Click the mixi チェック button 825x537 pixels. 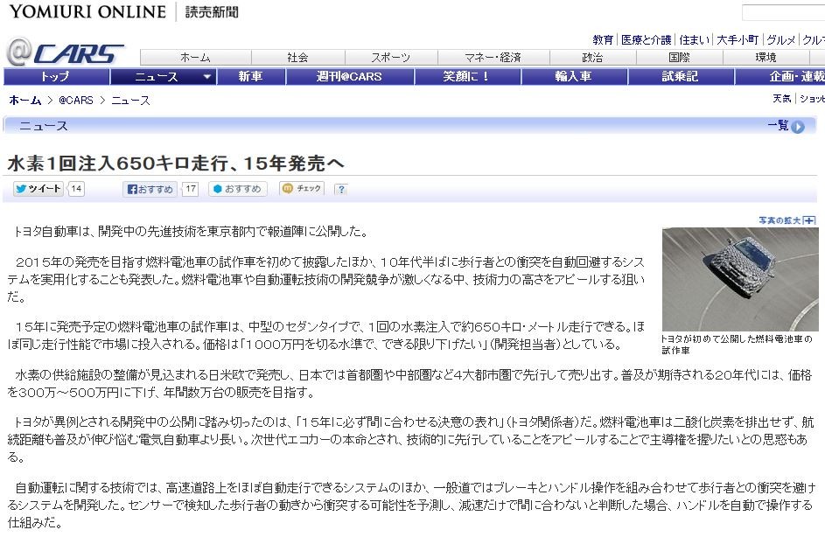pos(302,188)
